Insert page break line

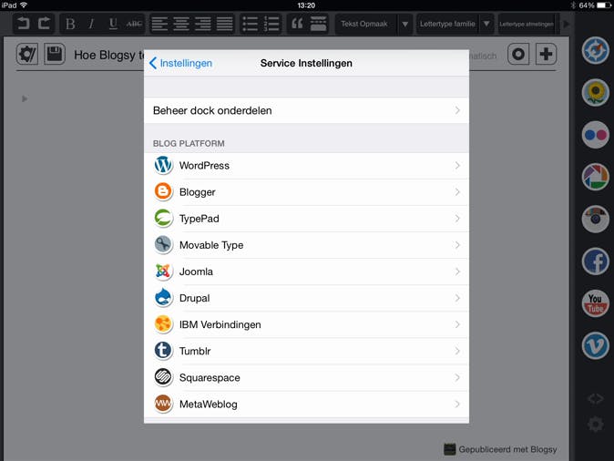coord(318,24)
